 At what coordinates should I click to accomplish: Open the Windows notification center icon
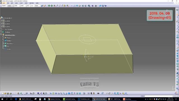(x=176, y=99)
